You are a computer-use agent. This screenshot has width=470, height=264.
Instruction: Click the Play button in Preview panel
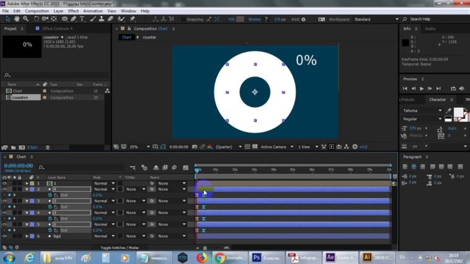tap(422, 89)
